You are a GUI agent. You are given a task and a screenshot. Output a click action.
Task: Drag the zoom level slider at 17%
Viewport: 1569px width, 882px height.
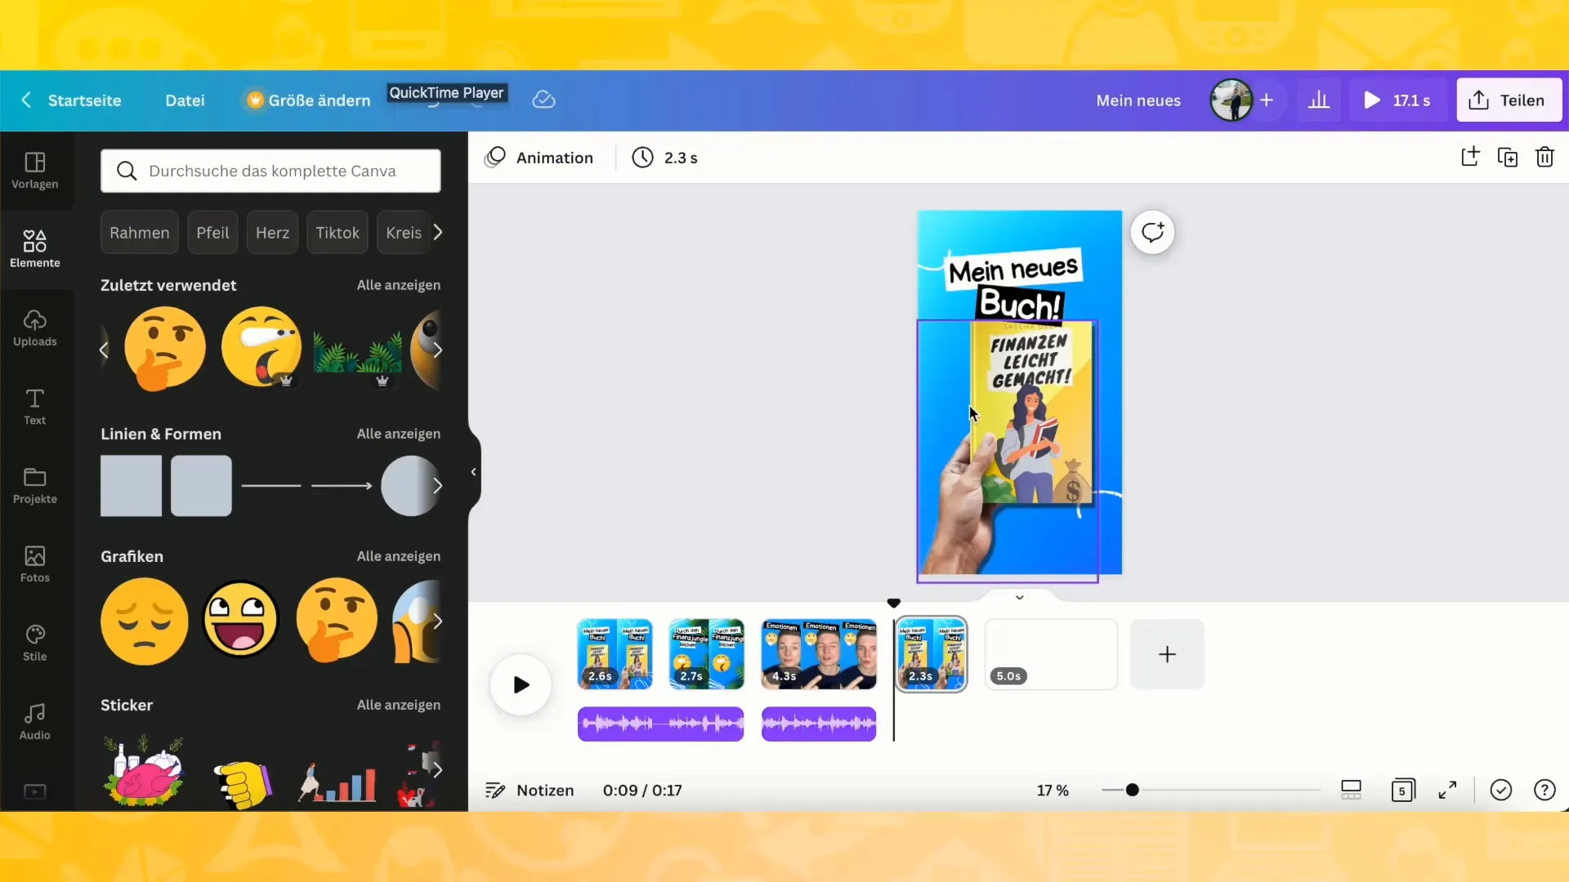(x=1132, y=790)
